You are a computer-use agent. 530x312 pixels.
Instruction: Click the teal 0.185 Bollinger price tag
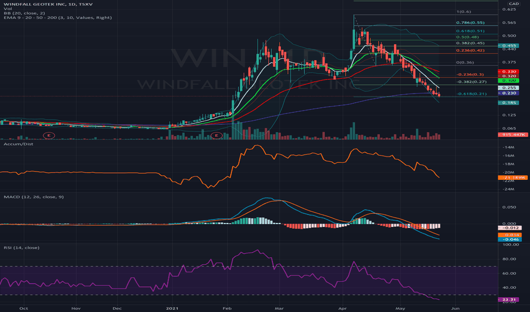(x=508, y=103)
